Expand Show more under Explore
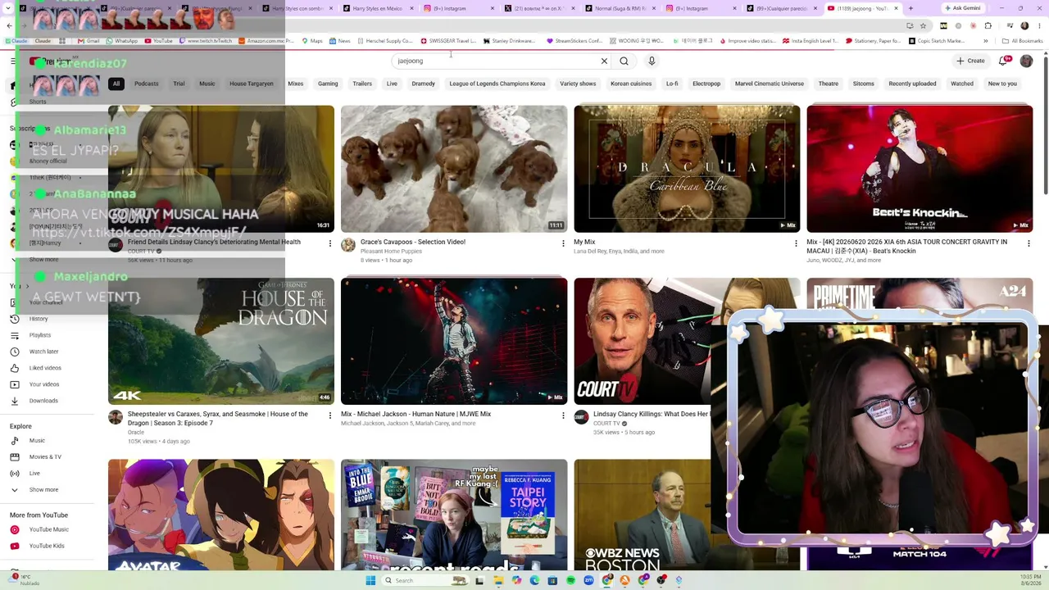Image resolution: width=1049 pixels, height=590 pixels. coord(43,490)
